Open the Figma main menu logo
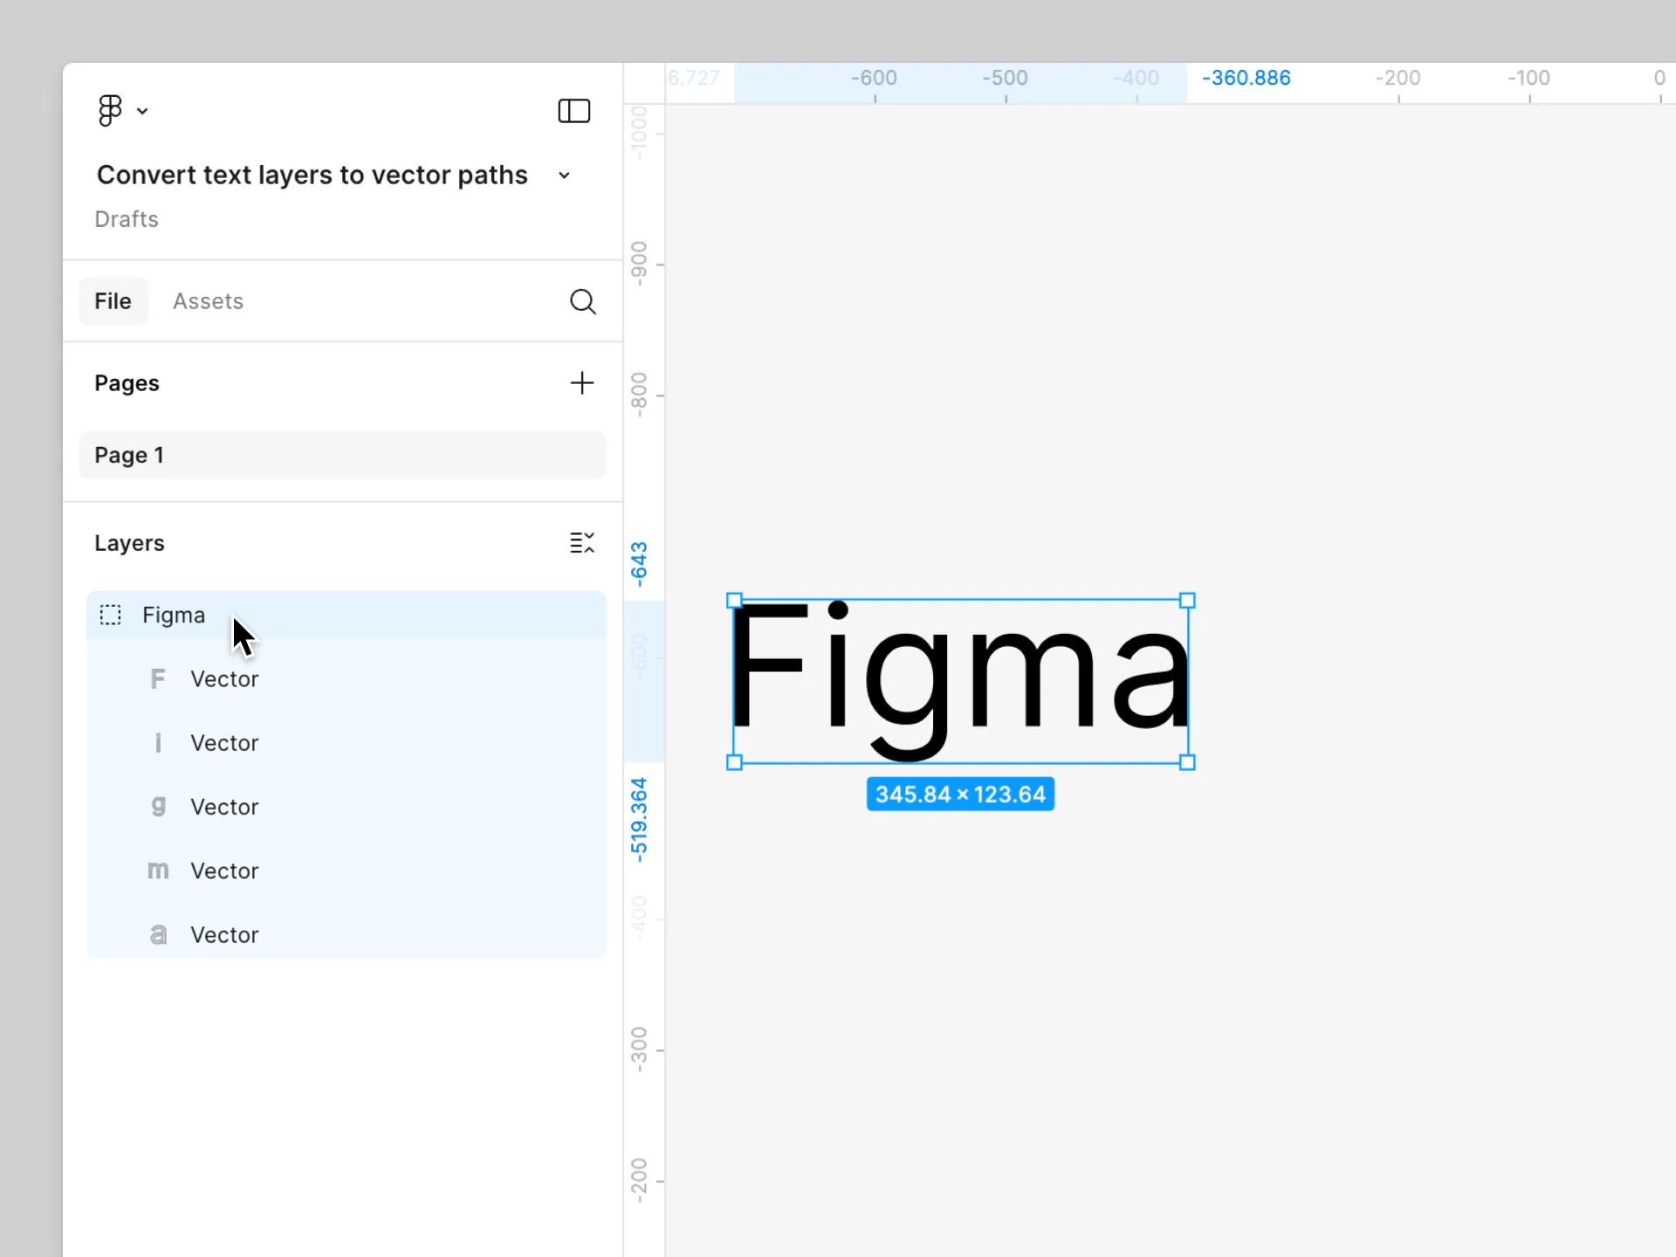 tap(110, 111)
